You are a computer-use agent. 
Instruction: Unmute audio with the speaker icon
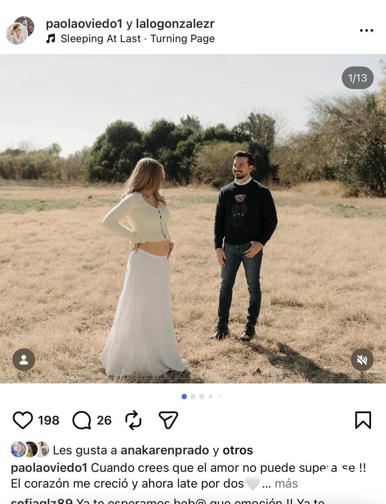pyautogui.click(x=362, y=359)
